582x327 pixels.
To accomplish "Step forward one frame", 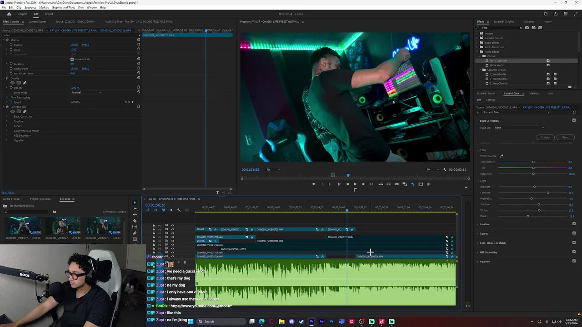I will click(x=363, y=184).
